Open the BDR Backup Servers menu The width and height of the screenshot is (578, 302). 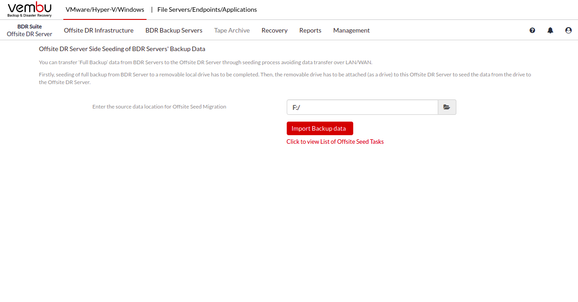[174, 30]
